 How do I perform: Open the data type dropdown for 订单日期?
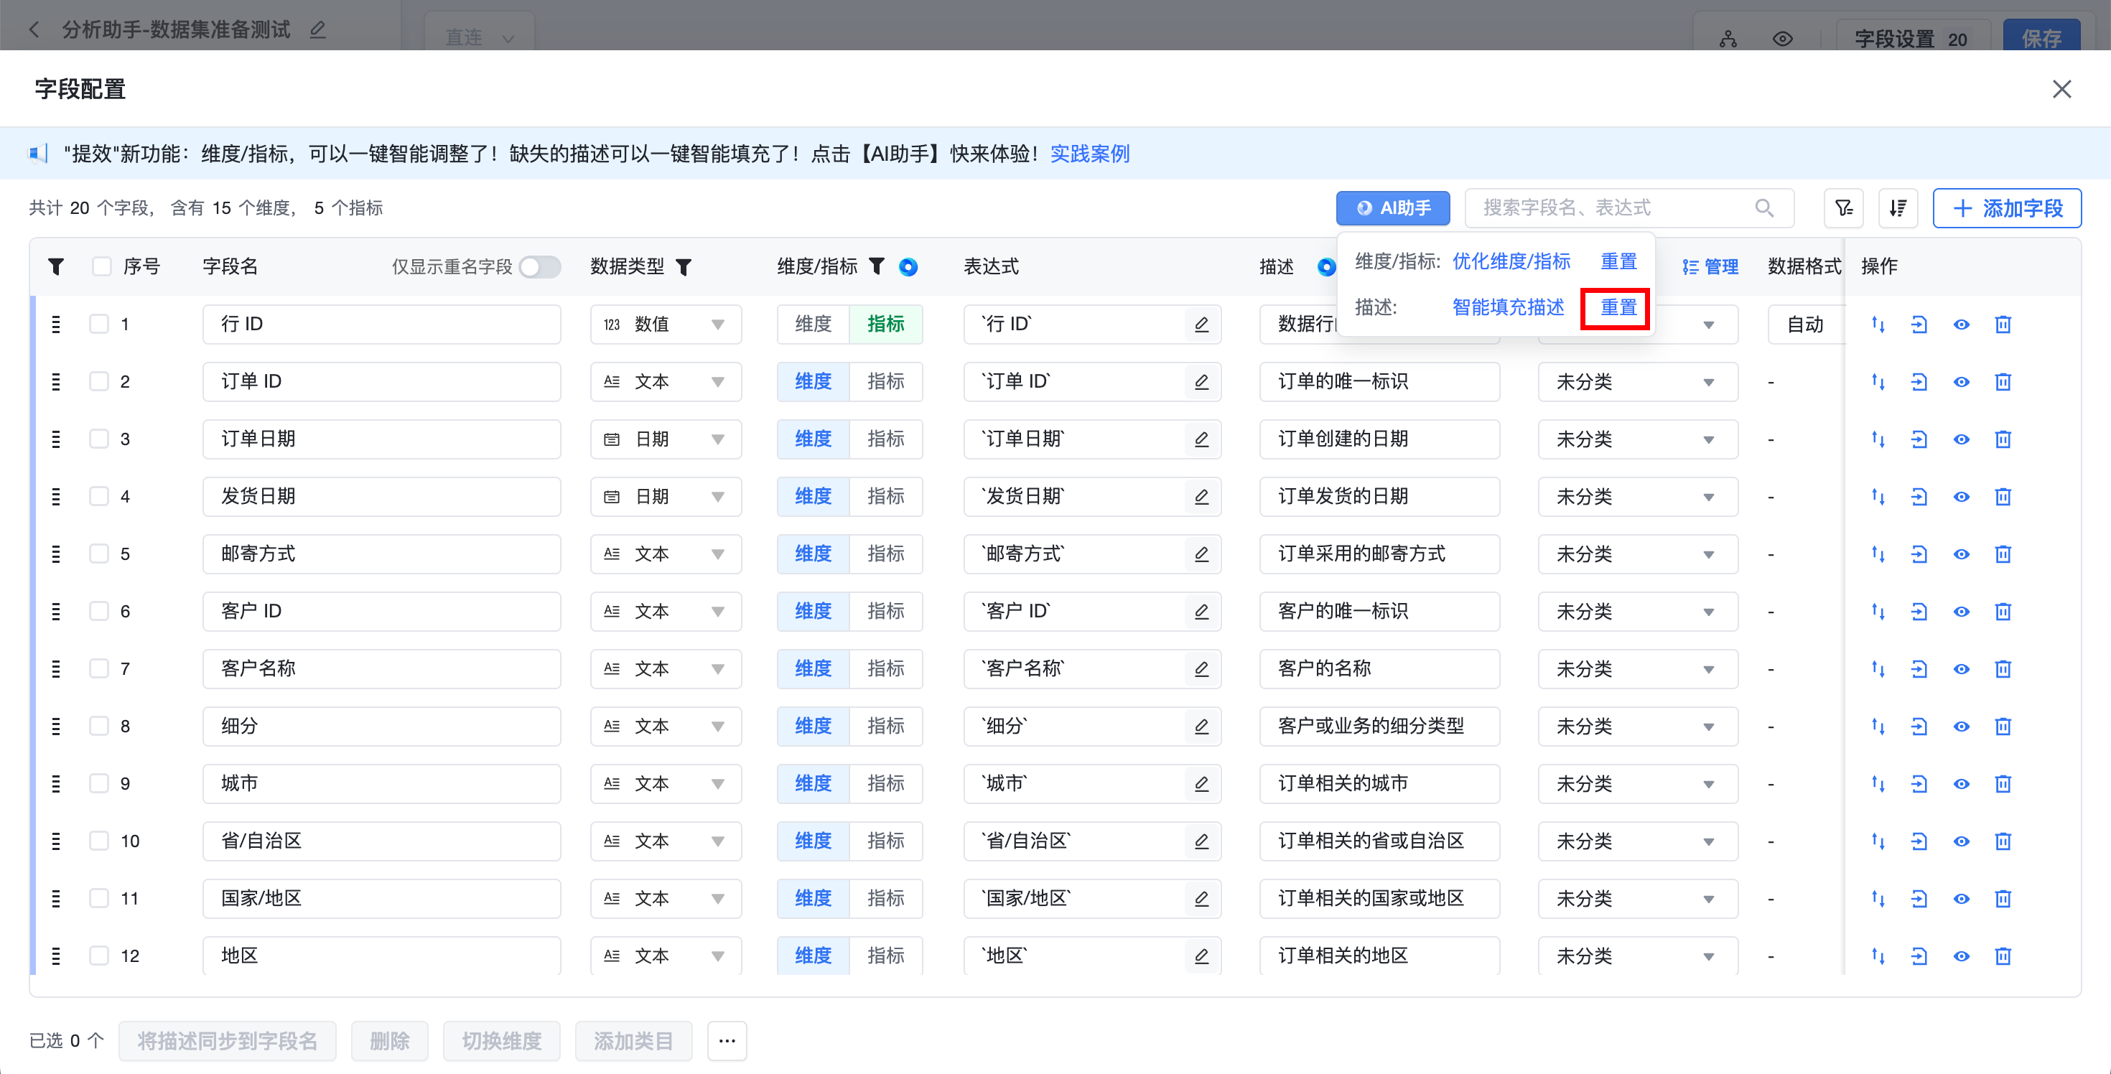[x=666, y=439]
